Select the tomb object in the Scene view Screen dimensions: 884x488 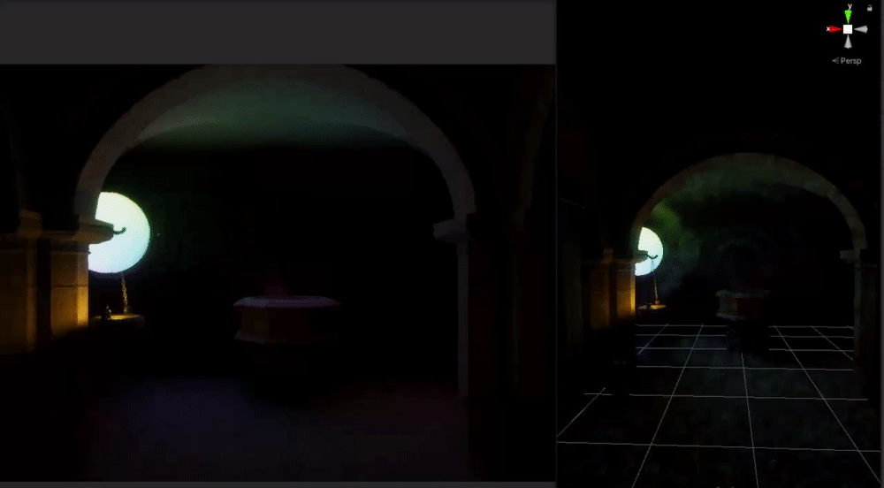click(x=743, y=305)
